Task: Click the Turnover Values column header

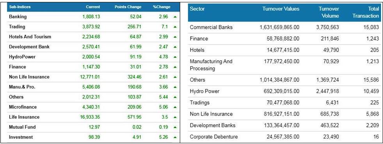Action: point(281,9)
